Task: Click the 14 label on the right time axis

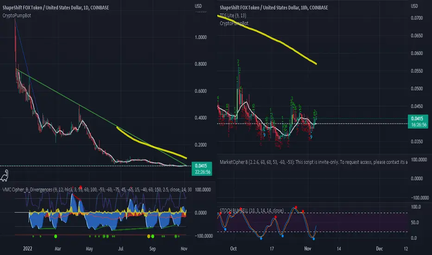Action: [x=339, y=249]
